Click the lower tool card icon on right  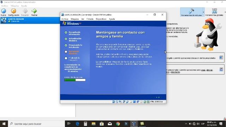coord(221,69)
